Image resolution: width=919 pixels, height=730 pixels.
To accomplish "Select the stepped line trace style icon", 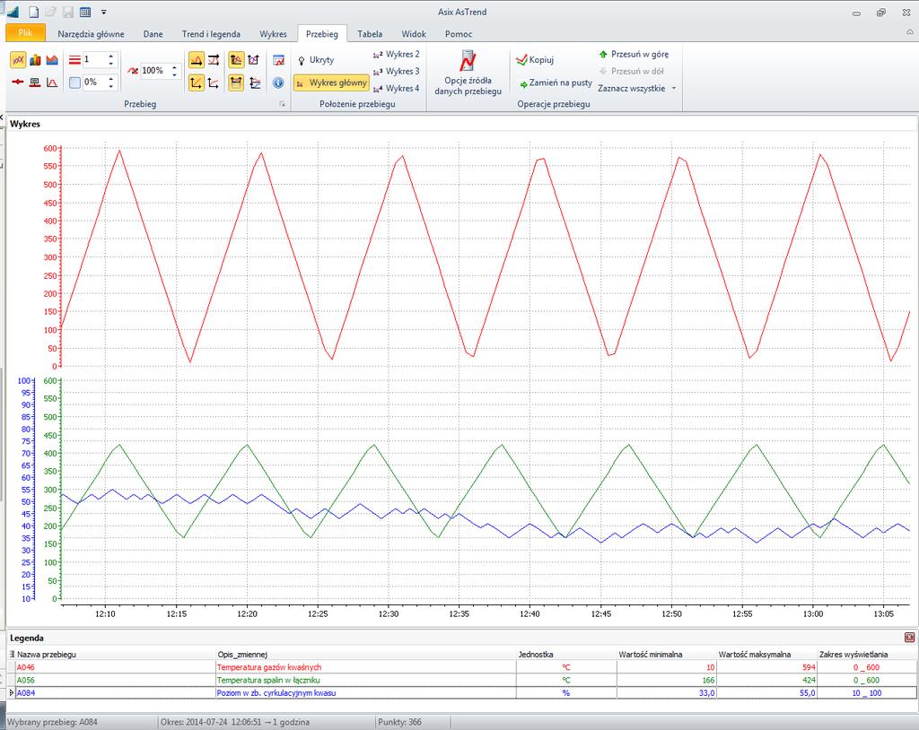I will (x=35, y=82).
